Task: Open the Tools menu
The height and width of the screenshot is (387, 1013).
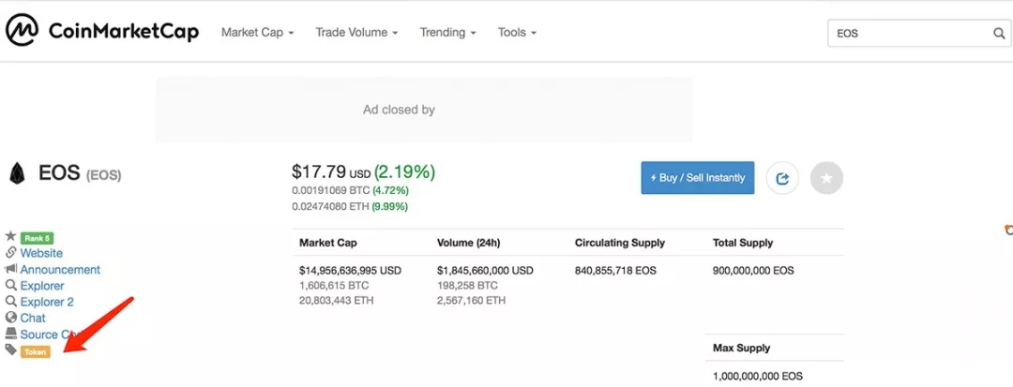Action: [517, 33]
